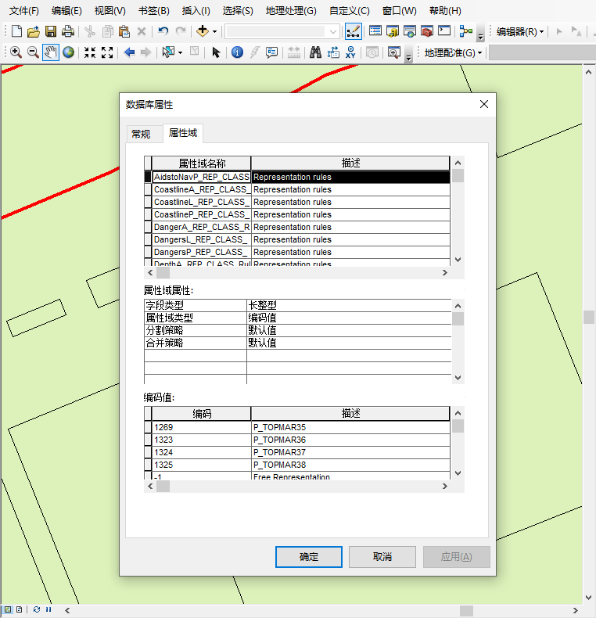Select the Identify tool

[237, 52]
